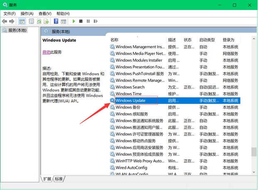
Task: Toggle the show/hide action pane icon
Action: pyautogui.click(x=63, y=21)
